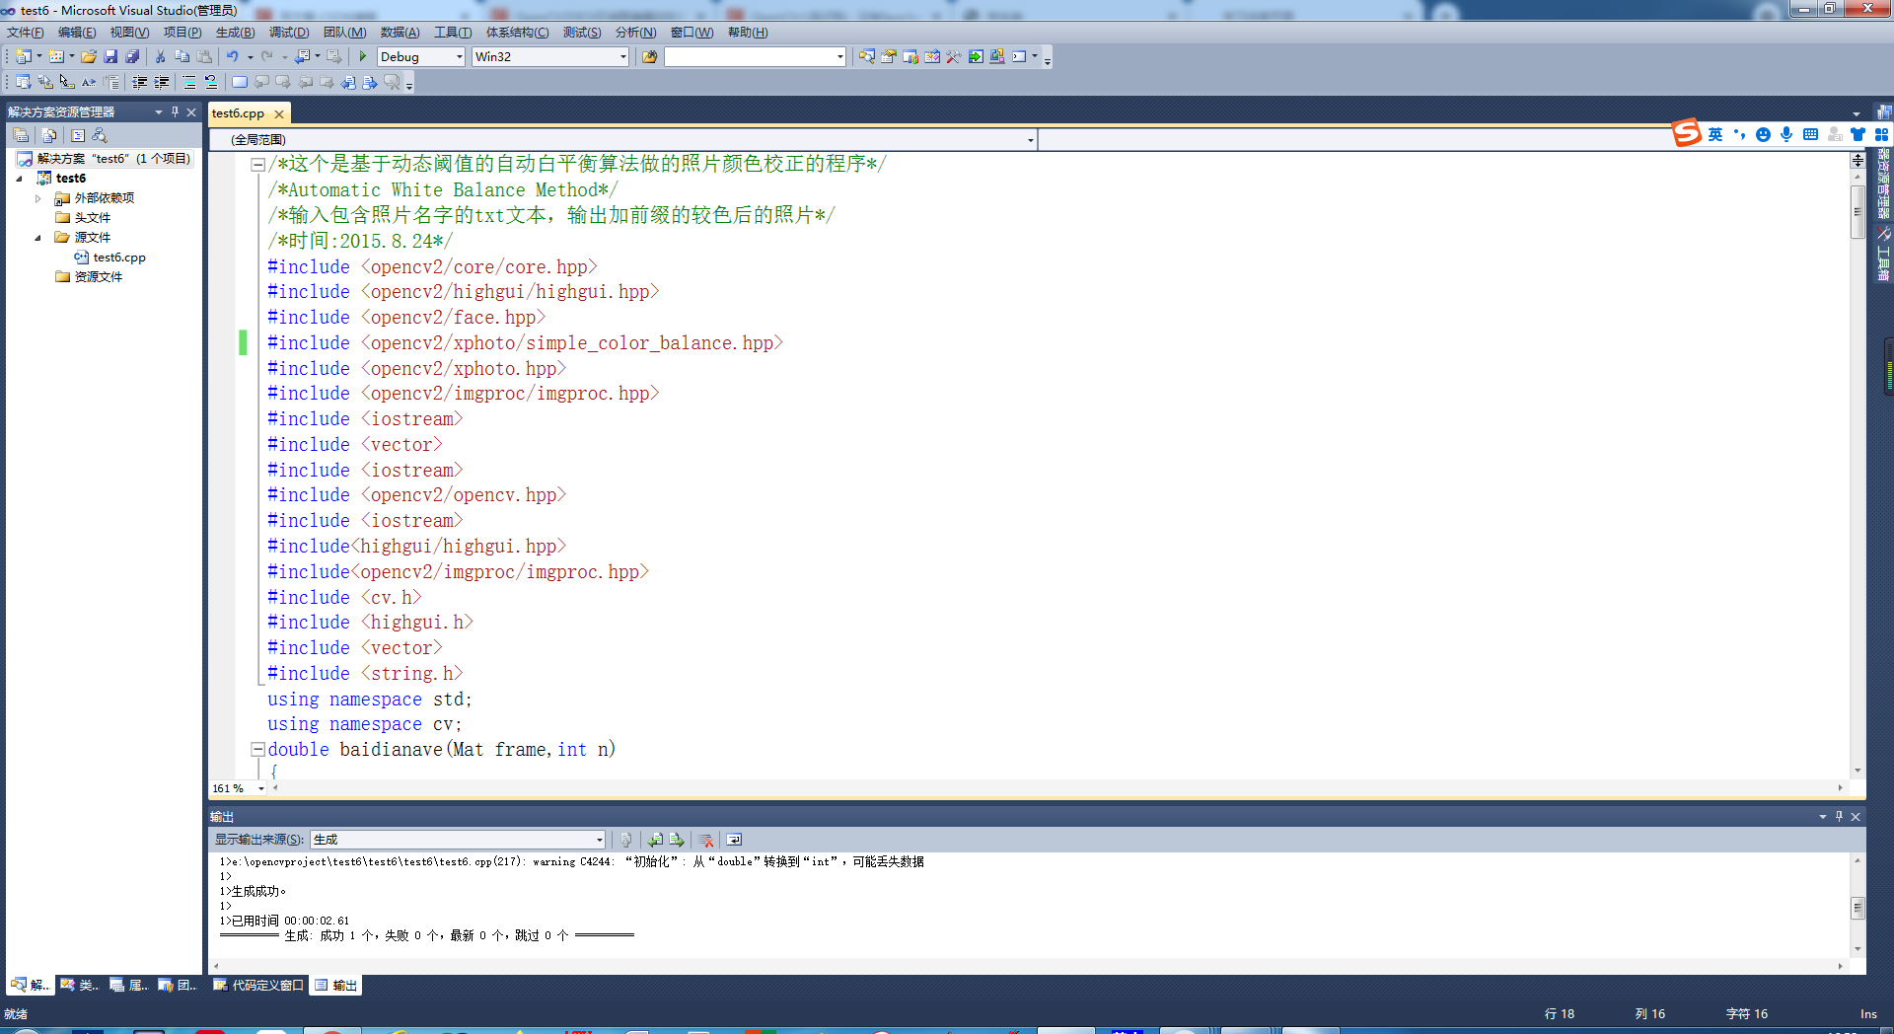Image resolution: width=1894 pixels, height=1034 pixels.
Task: Start debugging with green play icon
Action: [x=363, y=57]
